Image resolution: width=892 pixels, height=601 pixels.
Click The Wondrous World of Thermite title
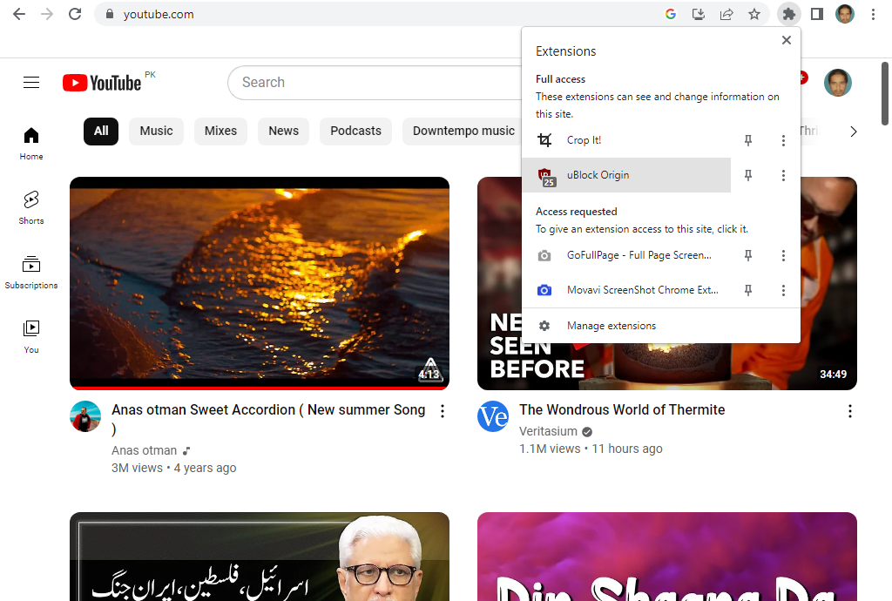pos(622,410)
